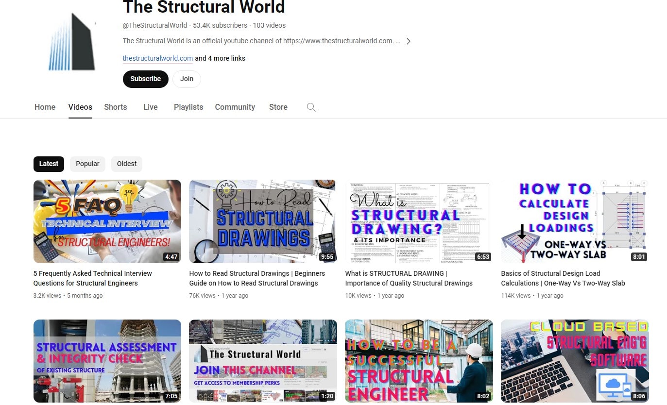Switch to the Playlists tab
Image resolution: width=667 pixels, height=405 pixels.
(x=188, y=107)
